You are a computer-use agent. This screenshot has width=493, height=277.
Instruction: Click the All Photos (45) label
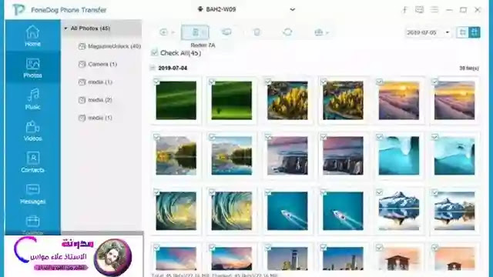tap(90, 28)
